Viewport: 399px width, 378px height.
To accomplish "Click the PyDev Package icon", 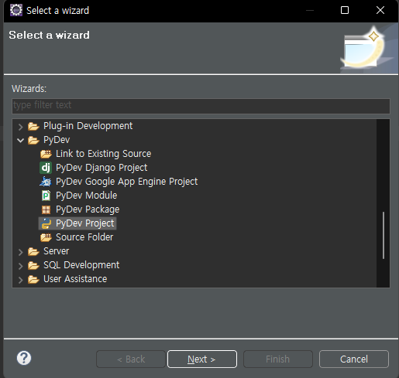I will tap(46, 209).
